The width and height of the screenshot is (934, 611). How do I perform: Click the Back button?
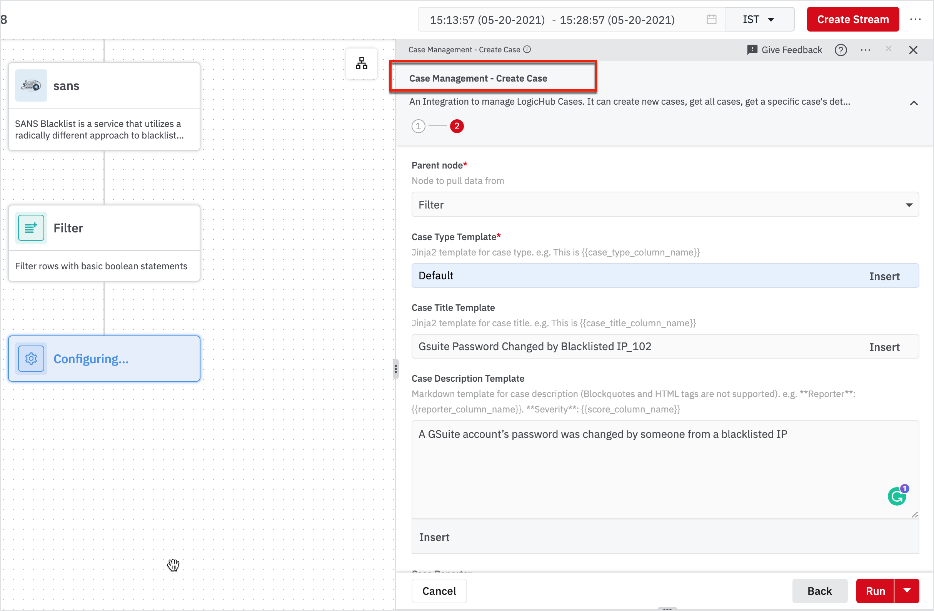tap(819, 591)
